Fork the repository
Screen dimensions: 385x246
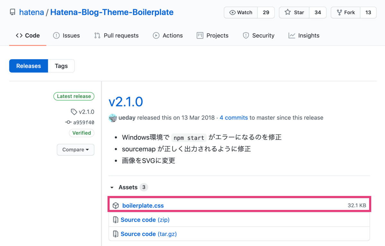click(345, 12)
